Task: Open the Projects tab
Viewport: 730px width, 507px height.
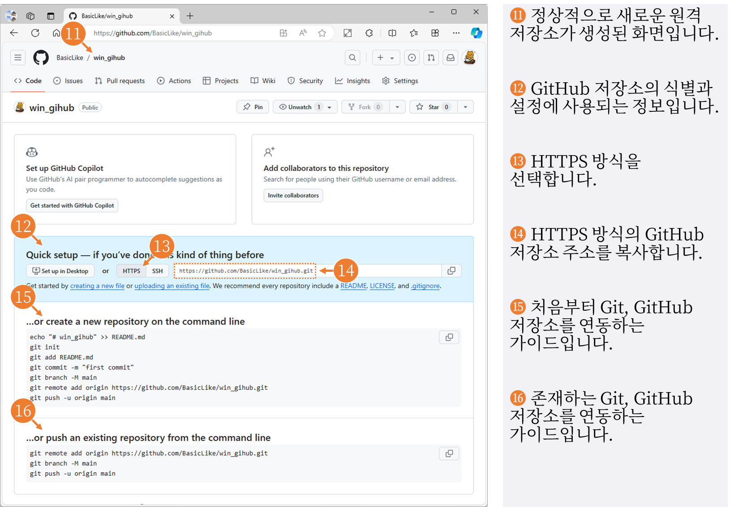Action: click(x=221, y=81)
